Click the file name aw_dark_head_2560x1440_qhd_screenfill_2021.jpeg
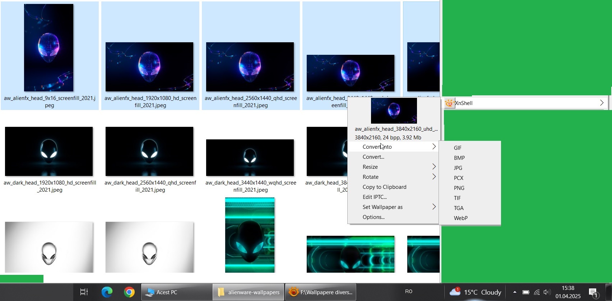Viewport: 612px width, 301px height. [150, 186]
